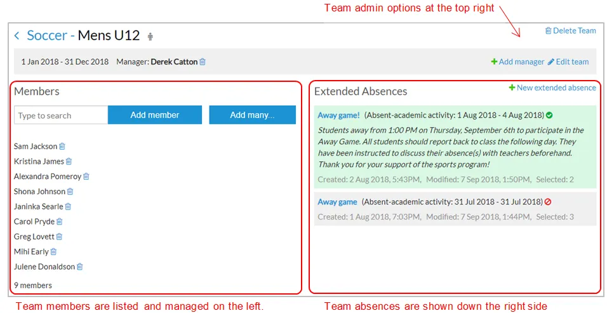This screenshot has height=313, width=607.
Task: Remove manager Derek Catton via trash icon
Action: (203, 62)
